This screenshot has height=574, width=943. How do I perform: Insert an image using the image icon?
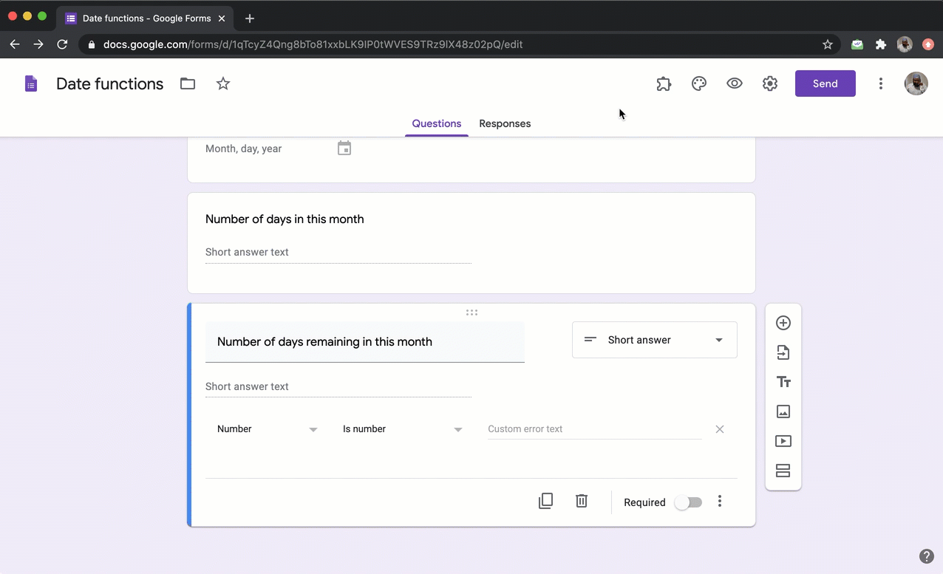pyautogui.click(x=783, y=411)
